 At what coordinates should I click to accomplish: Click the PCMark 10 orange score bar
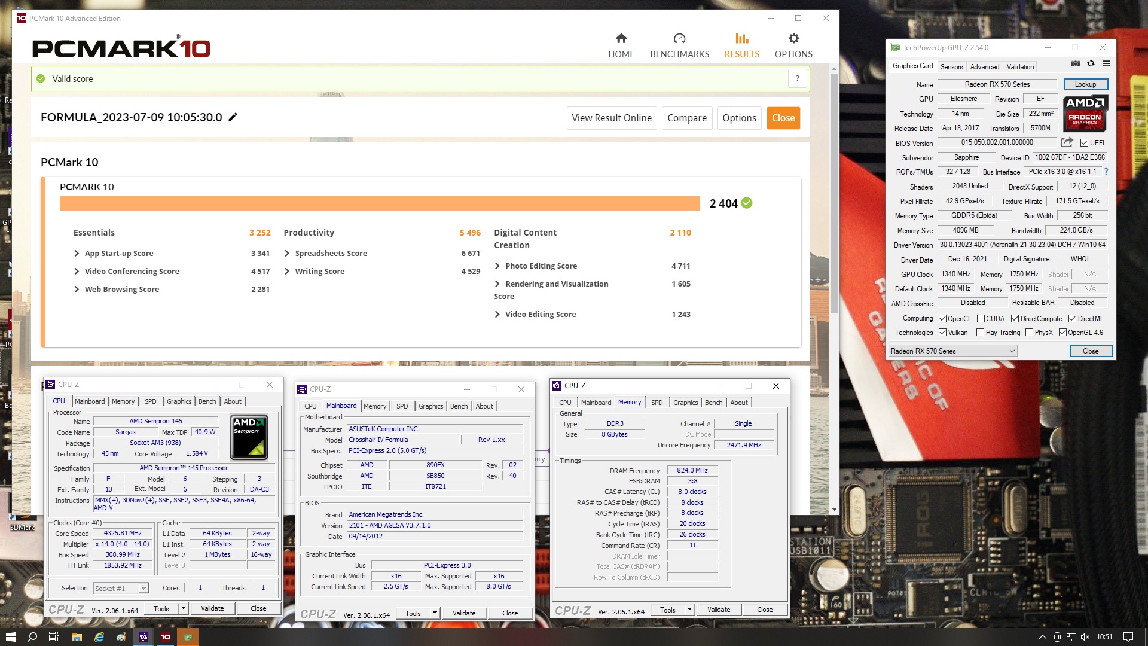[380, 203]
